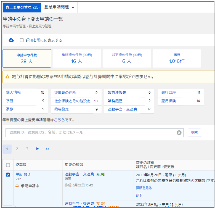This screenshot has height=208, width=215.
Task: Select page 1 in pagination
Action: 7,149
